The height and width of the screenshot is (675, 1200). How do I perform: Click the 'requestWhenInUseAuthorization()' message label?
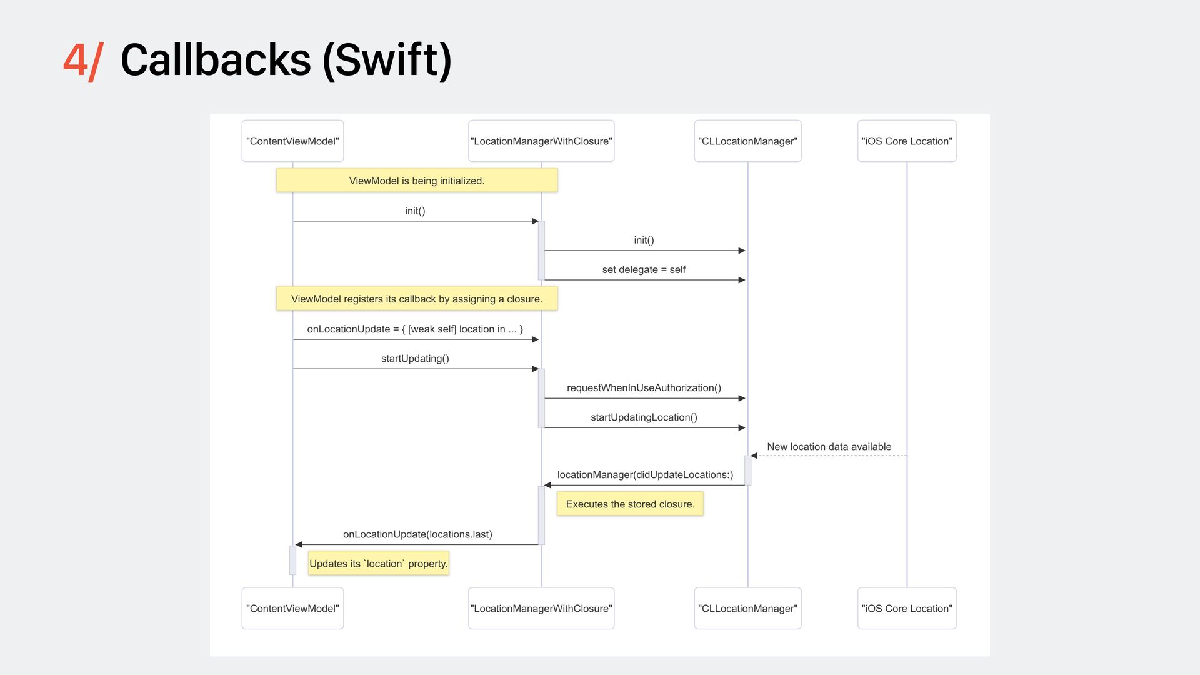(x=644, y=387)
